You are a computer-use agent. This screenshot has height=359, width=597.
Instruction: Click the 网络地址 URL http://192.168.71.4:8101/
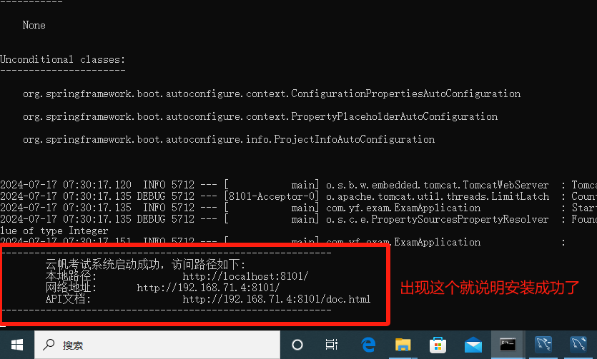click(208, 288)
